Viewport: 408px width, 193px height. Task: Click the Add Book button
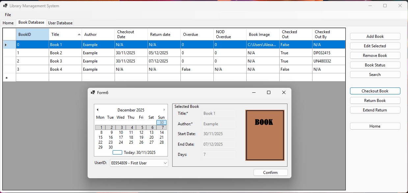375,36
